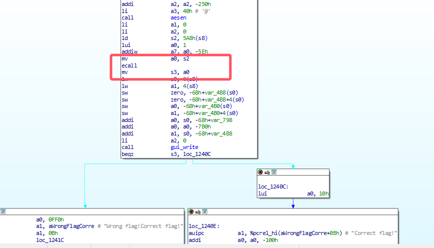Click the 'a0, 0FF0h' operand in bottom-left block
The height and width of the screenshot is (248, 434).
[x=50, y=219]
